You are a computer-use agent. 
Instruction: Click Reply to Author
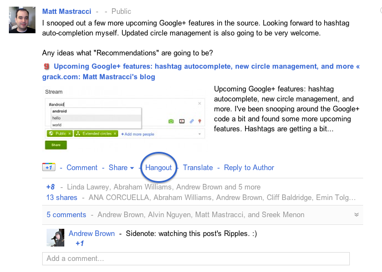pos(249,167)
